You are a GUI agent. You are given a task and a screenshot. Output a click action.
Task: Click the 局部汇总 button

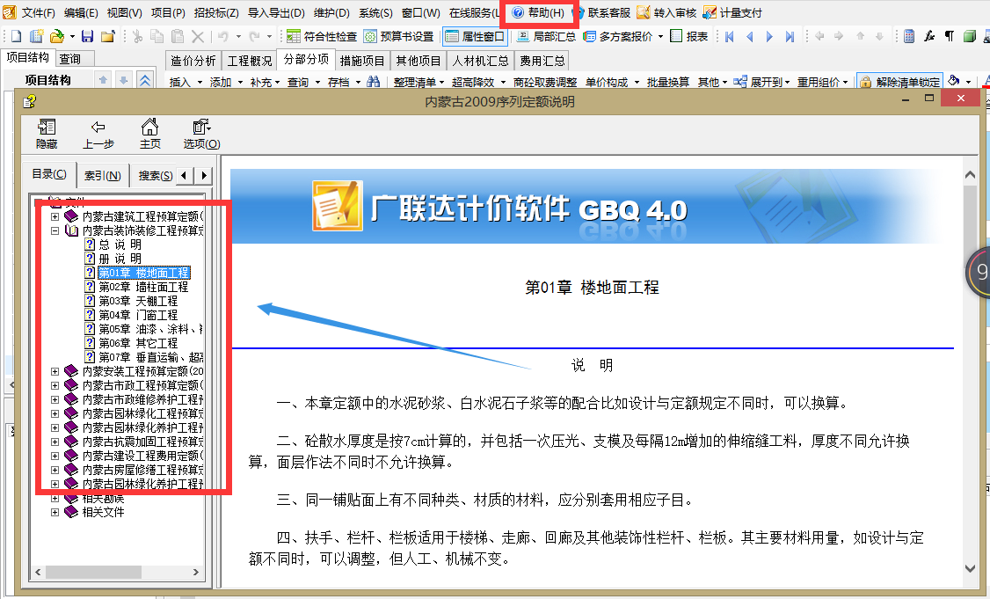tap(546, 37)
